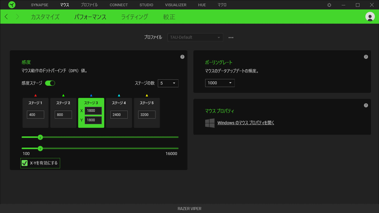Image resolution: width=379 pixels, height=213 pixels.
Task: Click the X sensitivity slider handle
Action: [40, 137]
